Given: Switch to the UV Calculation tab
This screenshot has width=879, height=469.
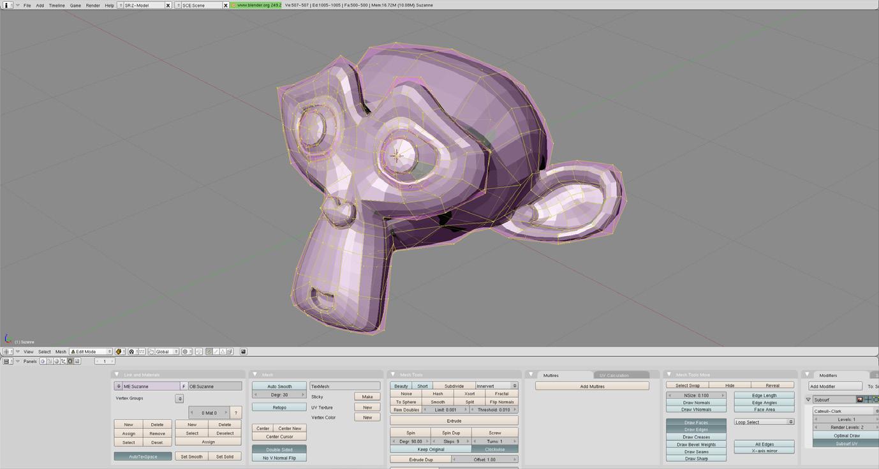Looking at the screenshot, I should (614, 375).
